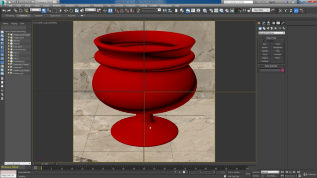Viewport: 317px width, 178px height.
Task: Restrict transform to X axis
Action: (280, 11)
